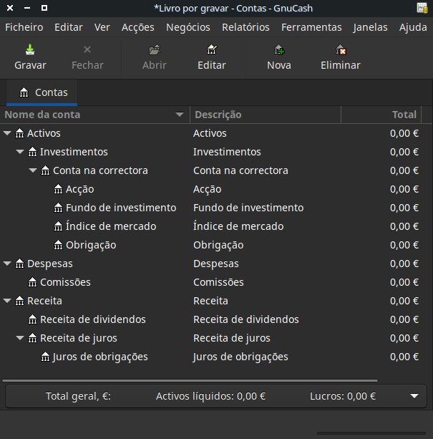The image size is (433, 439).
Task: Click the bank icon next to Comissões
Action: coord(33,282)
